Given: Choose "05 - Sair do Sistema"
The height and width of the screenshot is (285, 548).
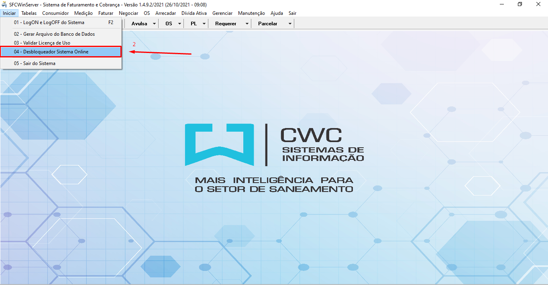Looking at the screenshot, I should pos(35,63).
